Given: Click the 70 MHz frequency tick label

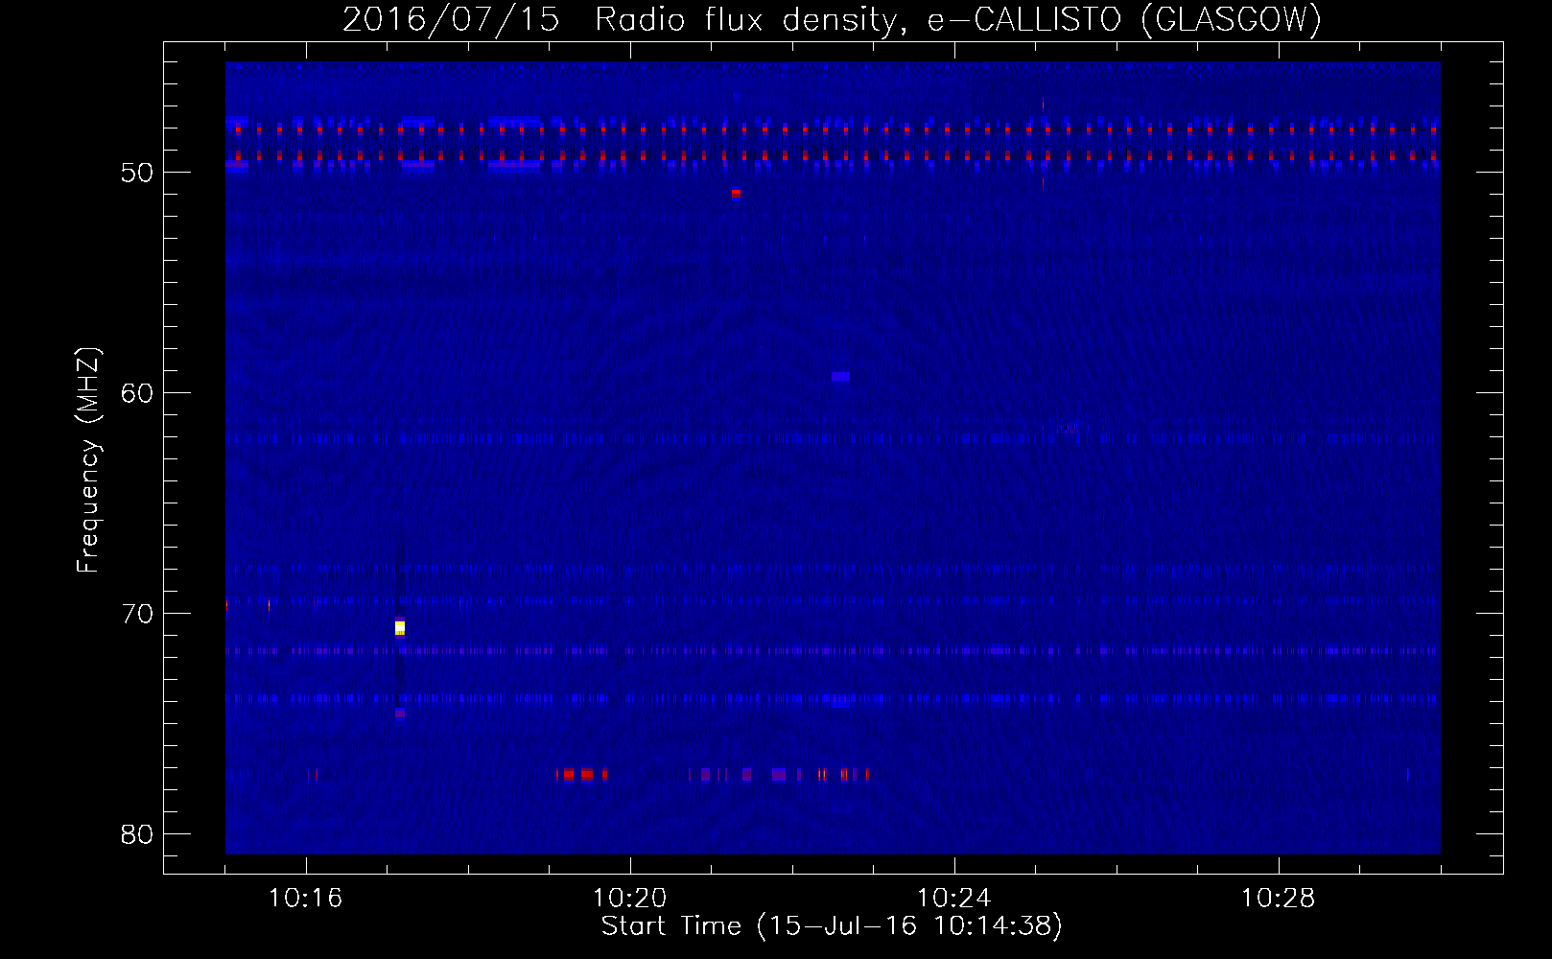Looking at the screenshot, I should tap(137, 614).
